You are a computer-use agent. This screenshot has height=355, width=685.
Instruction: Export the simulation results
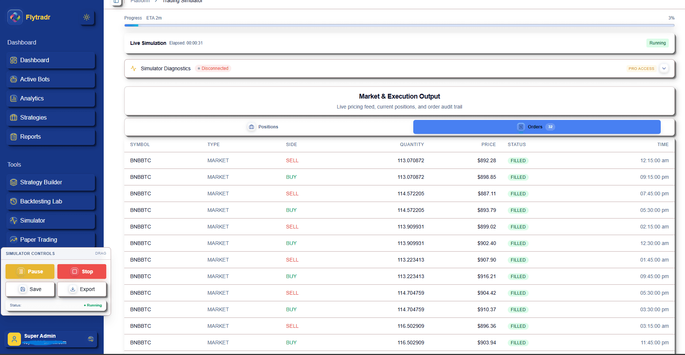click(x=82, y=289)
